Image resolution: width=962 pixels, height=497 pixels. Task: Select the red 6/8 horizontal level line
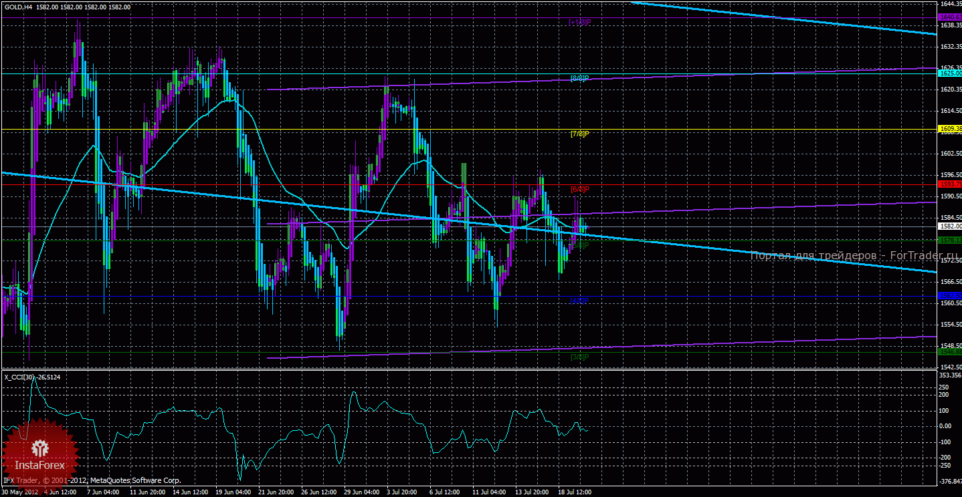(468, 184)
